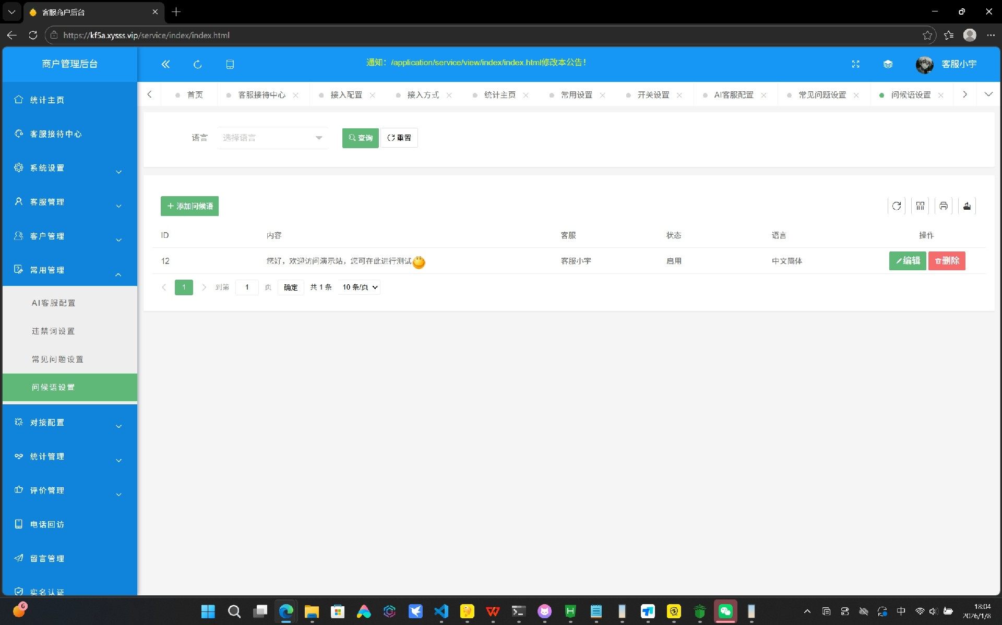Click the page number input field

(x=247, y=287)
